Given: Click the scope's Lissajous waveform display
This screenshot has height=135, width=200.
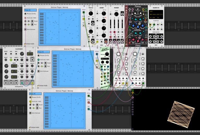Looking at the screenshot, I should coord(181,114).
